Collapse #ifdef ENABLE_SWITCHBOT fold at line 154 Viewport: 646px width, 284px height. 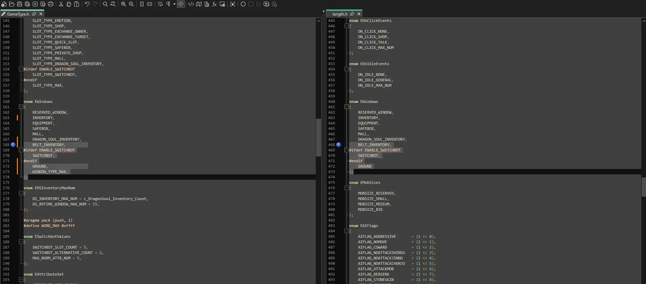click(x=21, y=69)
